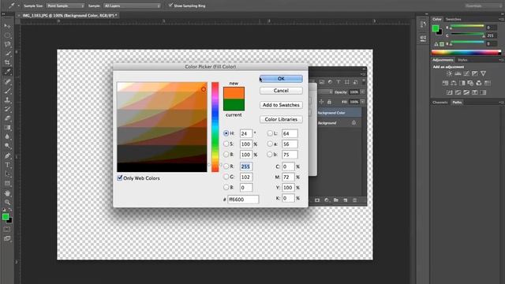
Task: Toggle Show Sampling Ring checkbox
Action: click(170, 6)
